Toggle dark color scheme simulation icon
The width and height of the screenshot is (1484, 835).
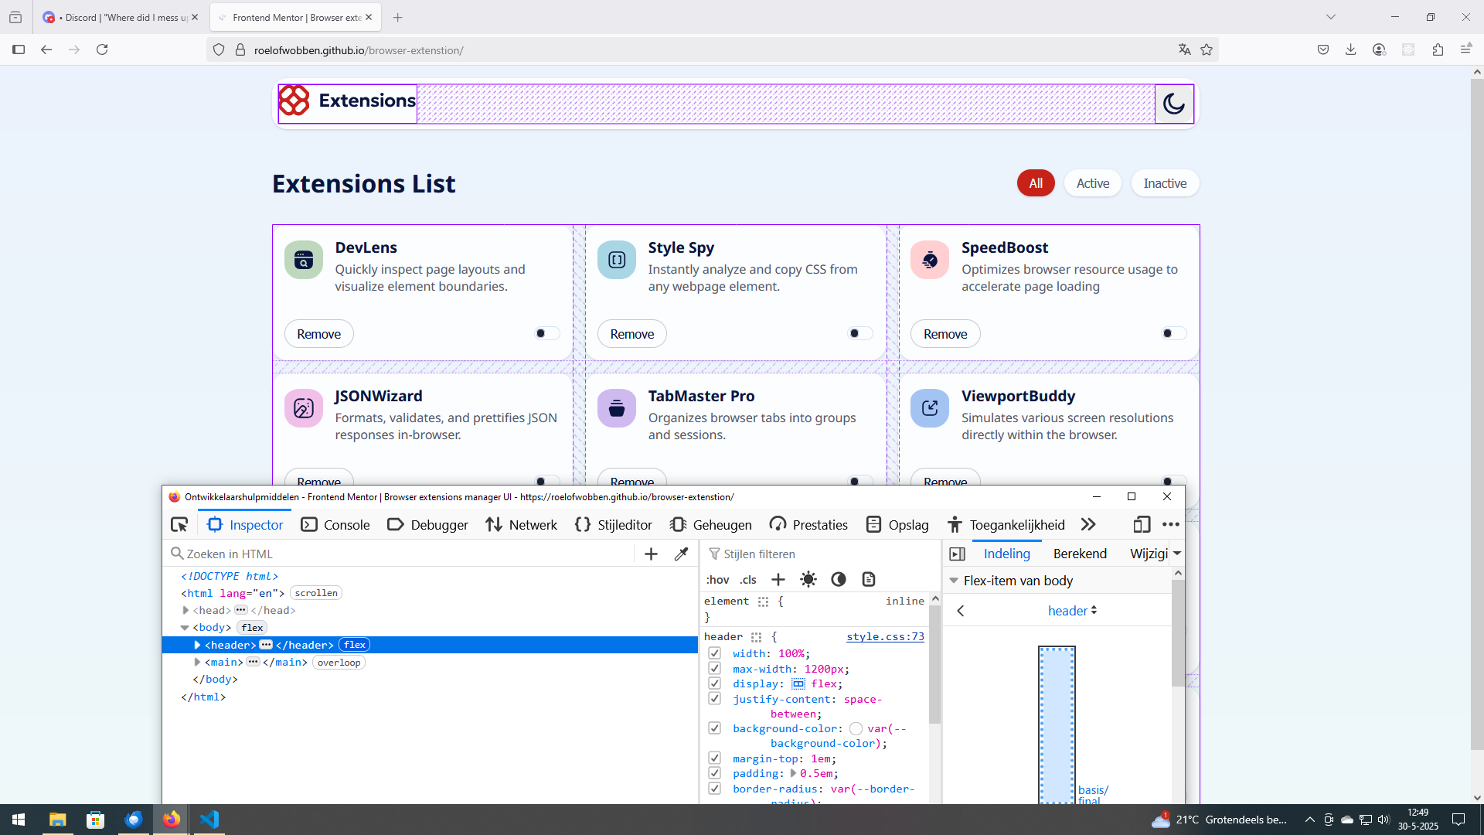coord(839,579)
